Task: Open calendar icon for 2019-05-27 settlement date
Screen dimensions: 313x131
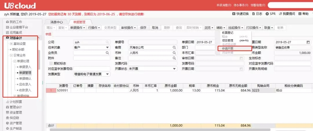Action: 308,42
